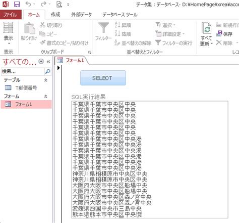The image size is (239, 223).
Task: Click the 愛媛県四国中央市三島中央 line
Action: click(x=107, y=208)
